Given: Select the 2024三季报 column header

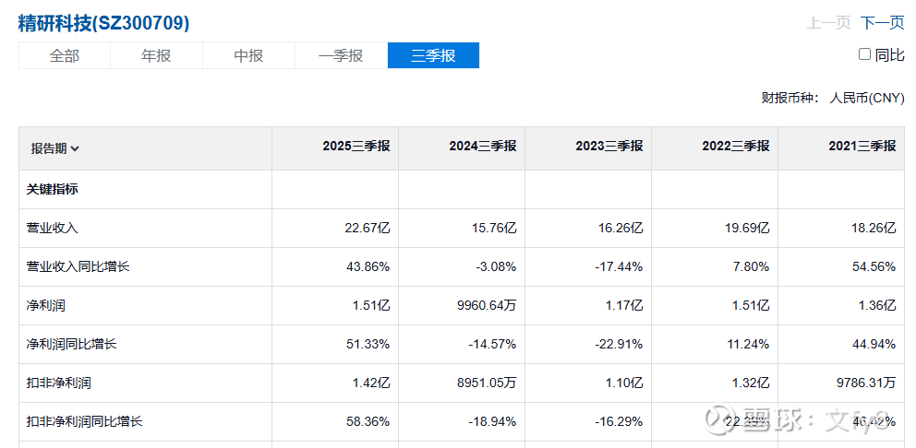Looking at the screenshot, I should click(482, 147).
